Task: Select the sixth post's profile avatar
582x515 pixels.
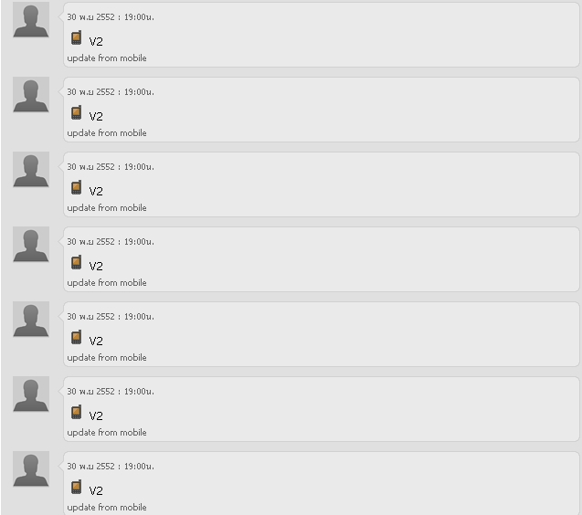Action: coord(31,394)
